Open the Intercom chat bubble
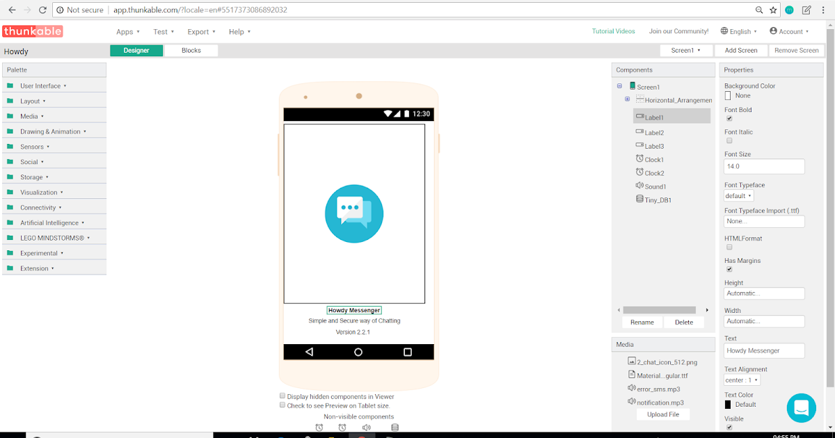835x438 pixels. click(801, 408)
